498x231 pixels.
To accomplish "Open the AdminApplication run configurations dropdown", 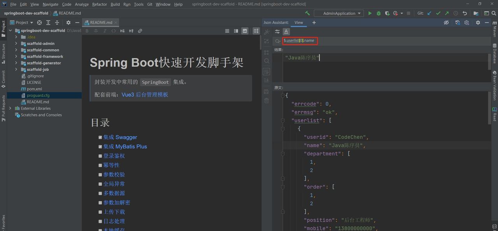I will (338, 13).
